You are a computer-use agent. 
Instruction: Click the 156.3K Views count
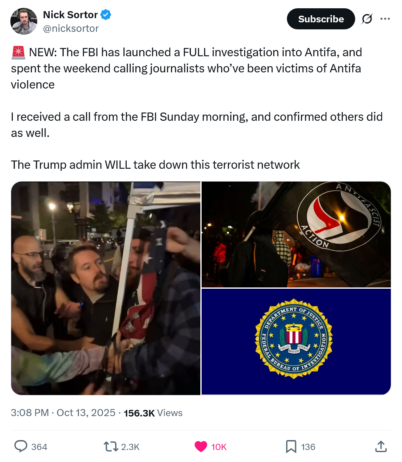click(x=153, y=413)
